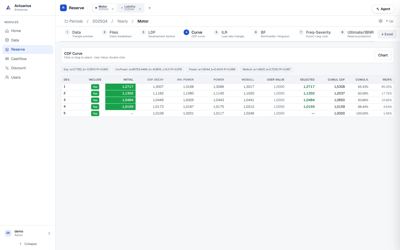Viewport: 400px width, 250px height.
Task: Select Weibull value 1,0246
Action: click(249, 113)
